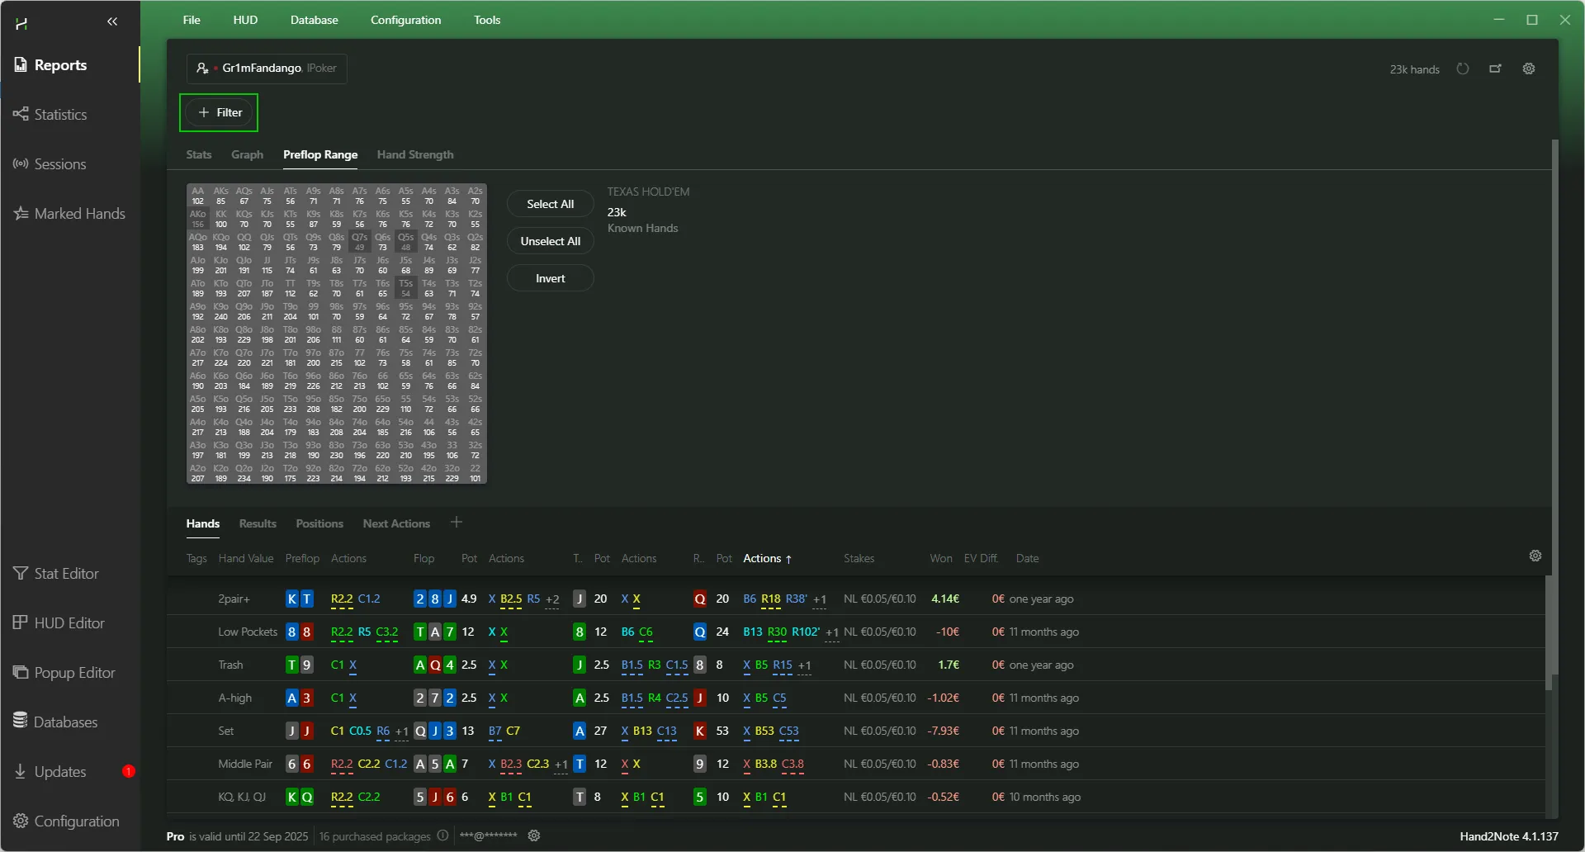This screenshot has height=852, width=1585.
Task: Click the Invert button
Action: 550,278
